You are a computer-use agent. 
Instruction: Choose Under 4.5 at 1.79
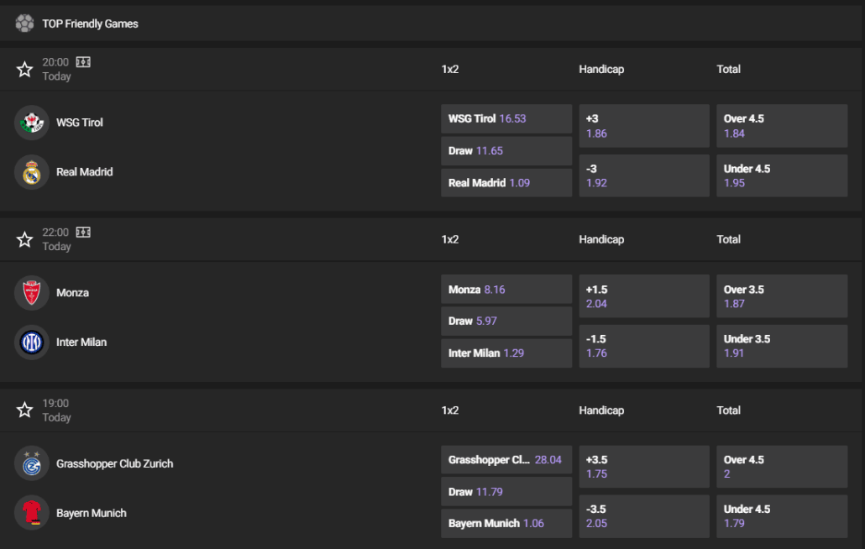click(x=782, y=516)
